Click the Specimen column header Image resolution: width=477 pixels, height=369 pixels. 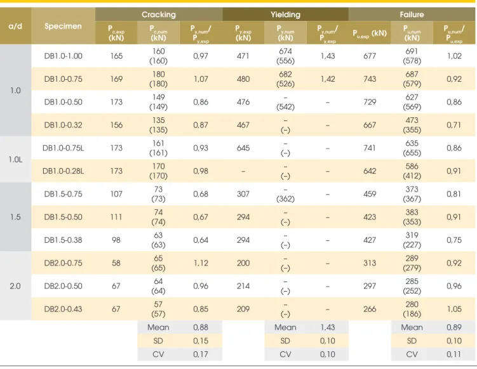point(63,26)
